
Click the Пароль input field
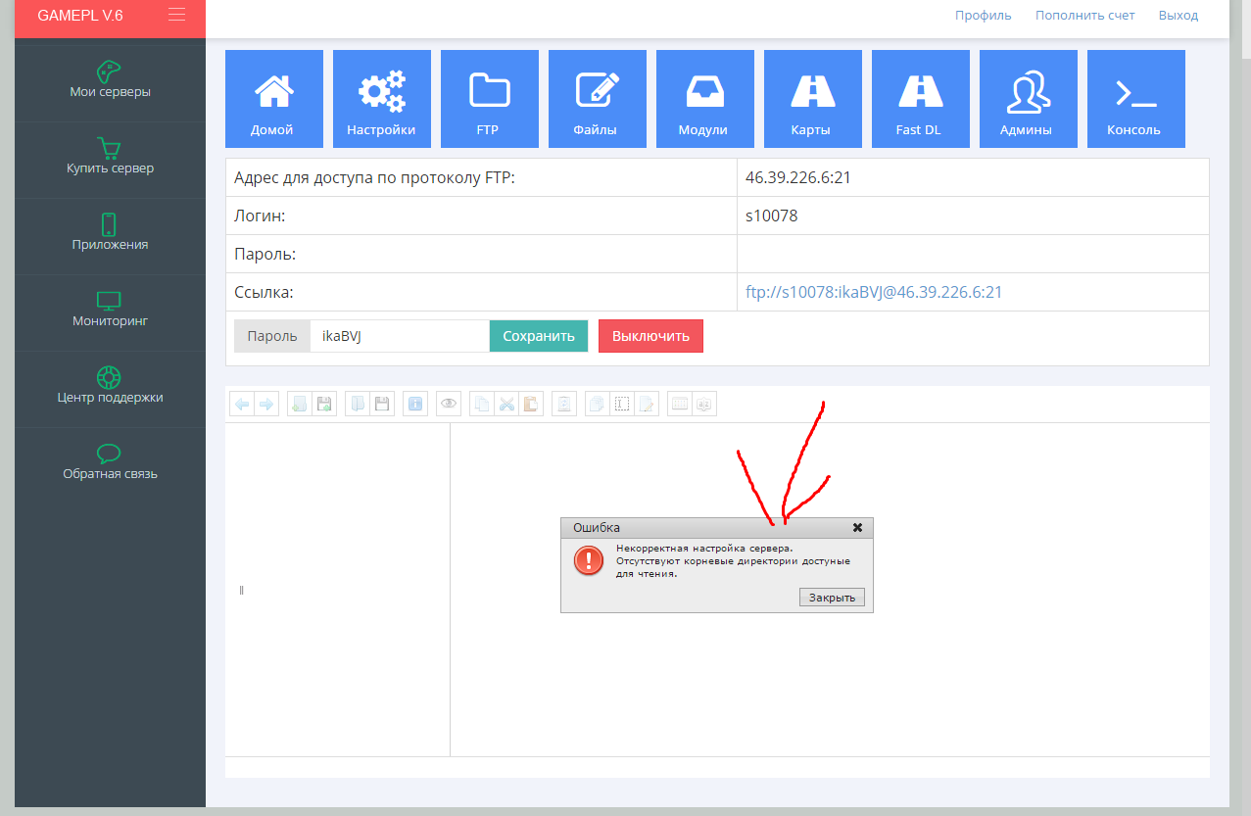400,336
